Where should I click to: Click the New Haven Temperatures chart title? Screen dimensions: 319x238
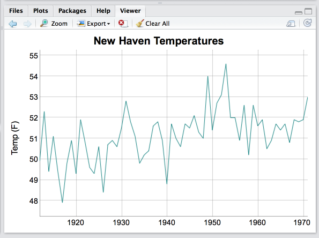tap(159, 41)
